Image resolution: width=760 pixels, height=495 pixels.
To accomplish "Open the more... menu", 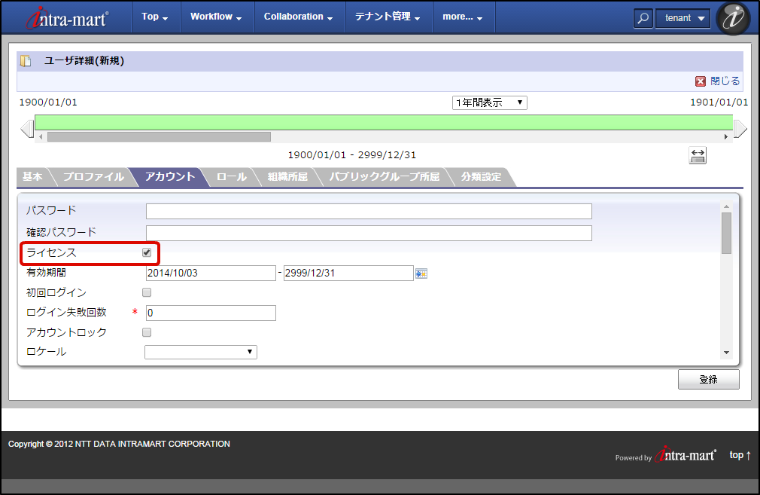I will click(x=463, y=17).
